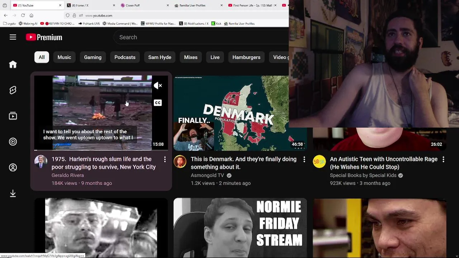Open Asmongold TV channel avatar
This screenshot has height=258, width=459.
point(180,162)
